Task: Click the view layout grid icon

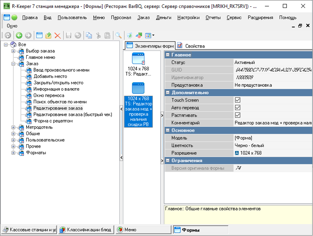Action: pos(148,36)
